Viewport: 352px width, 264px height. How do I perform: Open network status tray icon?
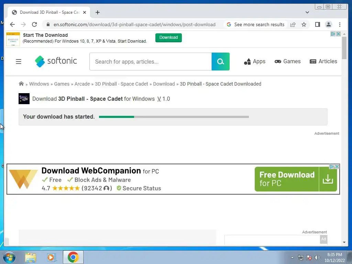(300, 257)
